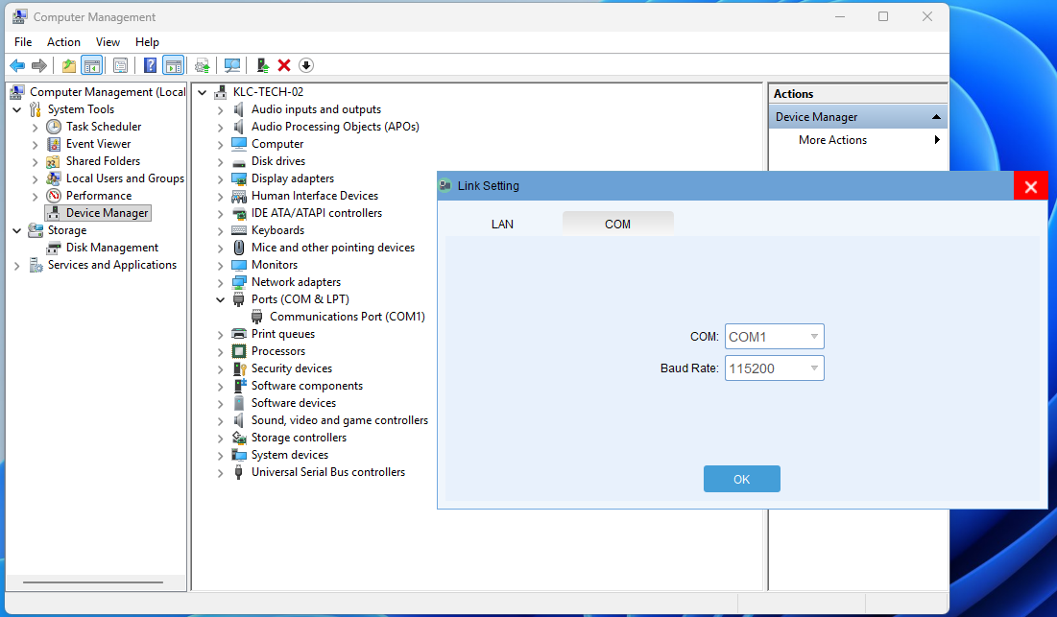1057x617 pixels.
Task: Click the Enable device toolbar icon
Action: [x=263, y=65]
